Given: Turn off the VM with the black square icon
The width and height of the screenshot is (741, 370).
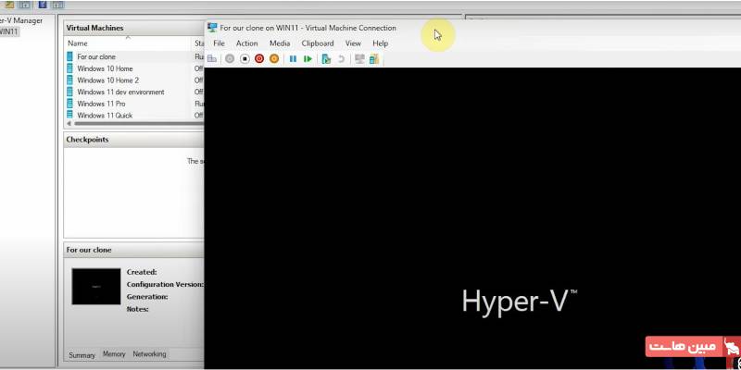Looking at the screenshot, I should click(245, 59).
